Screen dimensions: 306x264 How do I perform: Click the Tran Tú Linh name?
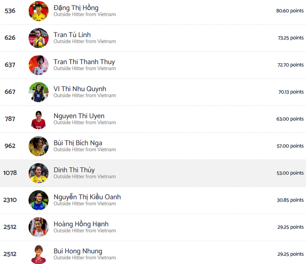click(72, 35)
